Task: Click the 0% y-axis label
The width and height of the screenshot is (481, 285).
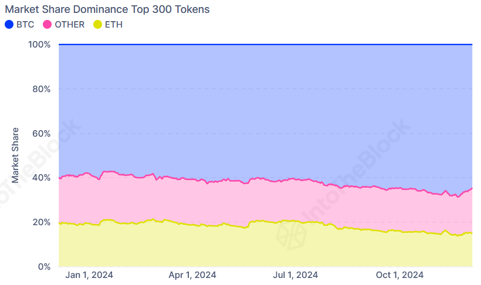Action: pos(44,267)
